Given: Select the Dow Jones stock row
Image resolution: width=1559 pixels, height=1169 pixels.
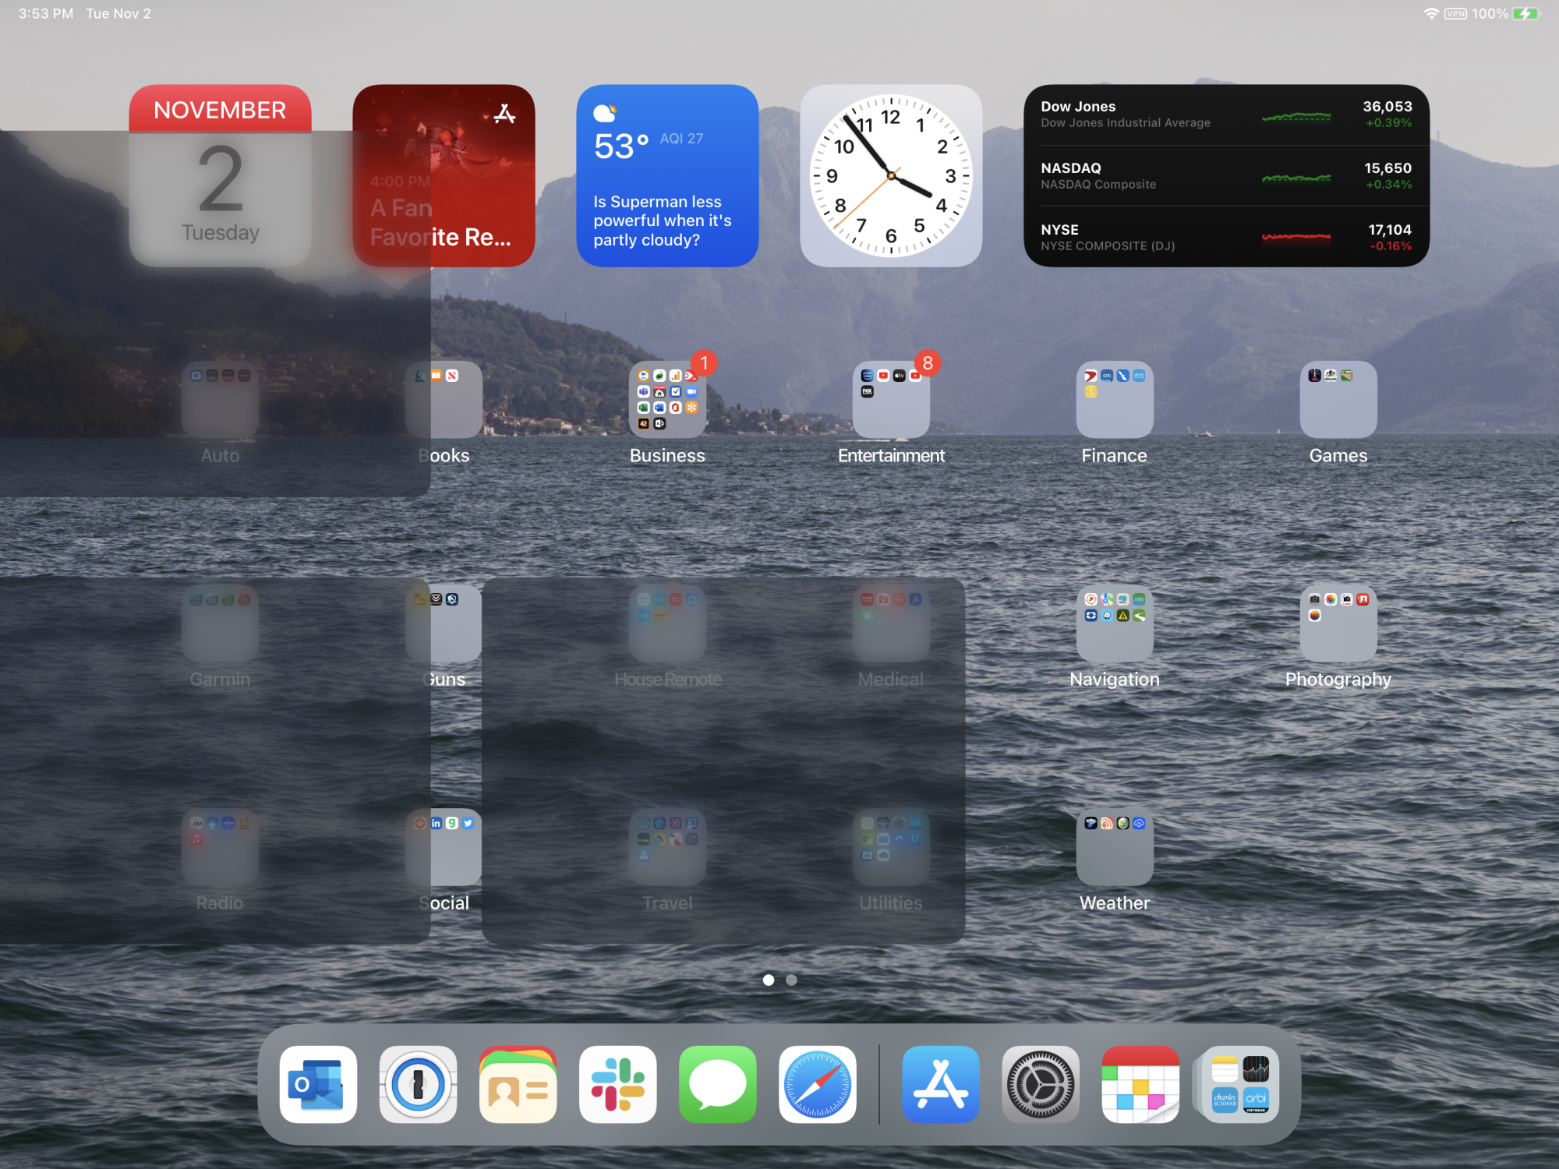Looking at the screenshot, I should pos(1226,115).
